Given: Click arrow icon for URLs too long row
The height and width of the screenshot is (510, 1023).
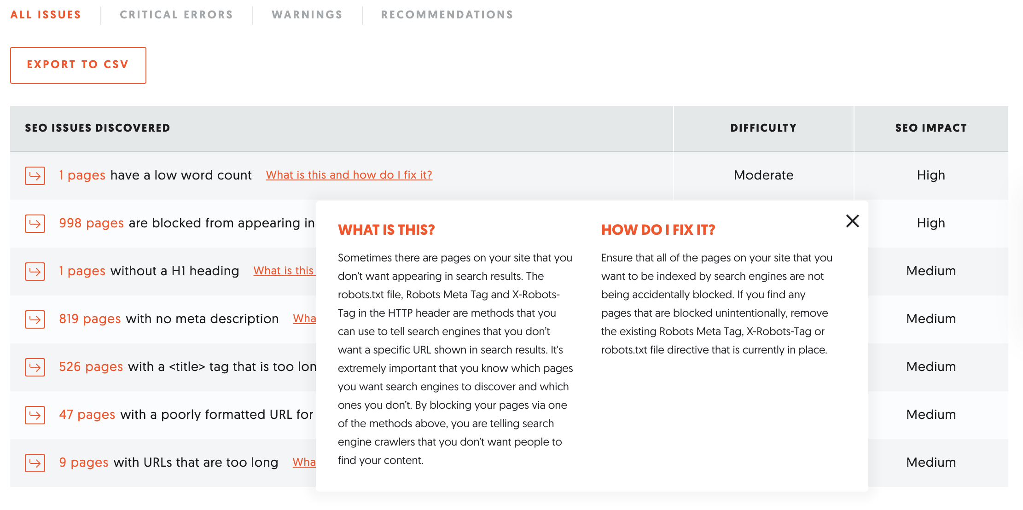Looking at the screenshot, I should click(35, 463).
